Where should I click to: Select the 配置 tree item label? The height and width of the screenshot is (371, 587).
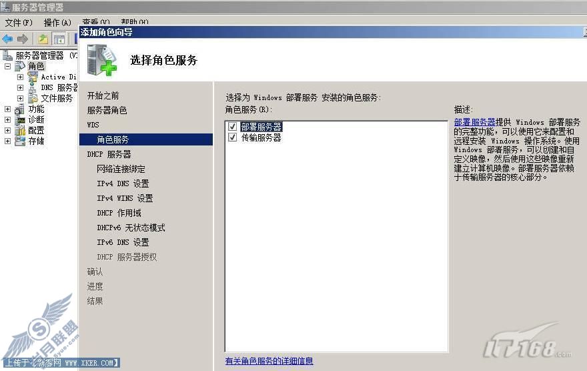36,130
